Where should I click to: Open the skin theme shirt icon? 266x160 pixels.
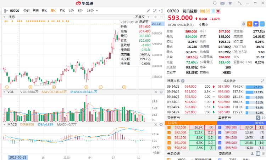click(x=232, y=3)
